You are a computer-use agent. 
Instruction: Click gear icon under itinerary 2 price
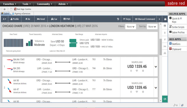(x=131, y=92)
